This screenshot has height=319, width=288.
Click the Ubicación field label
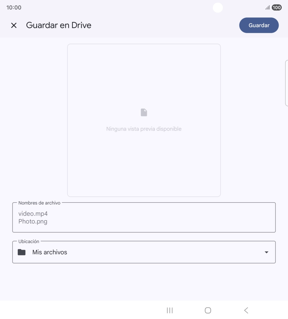(x=29, y=241)
